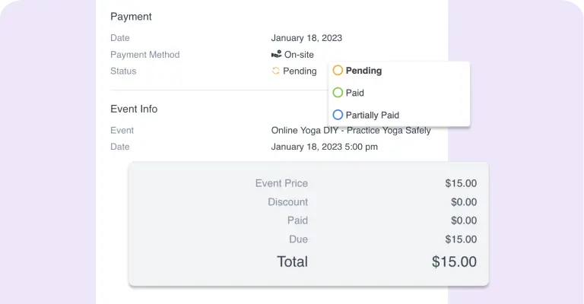Click the orange Pending circle icon in dropdown
This screenshot has height=304, width=584.
coord(338,71)
